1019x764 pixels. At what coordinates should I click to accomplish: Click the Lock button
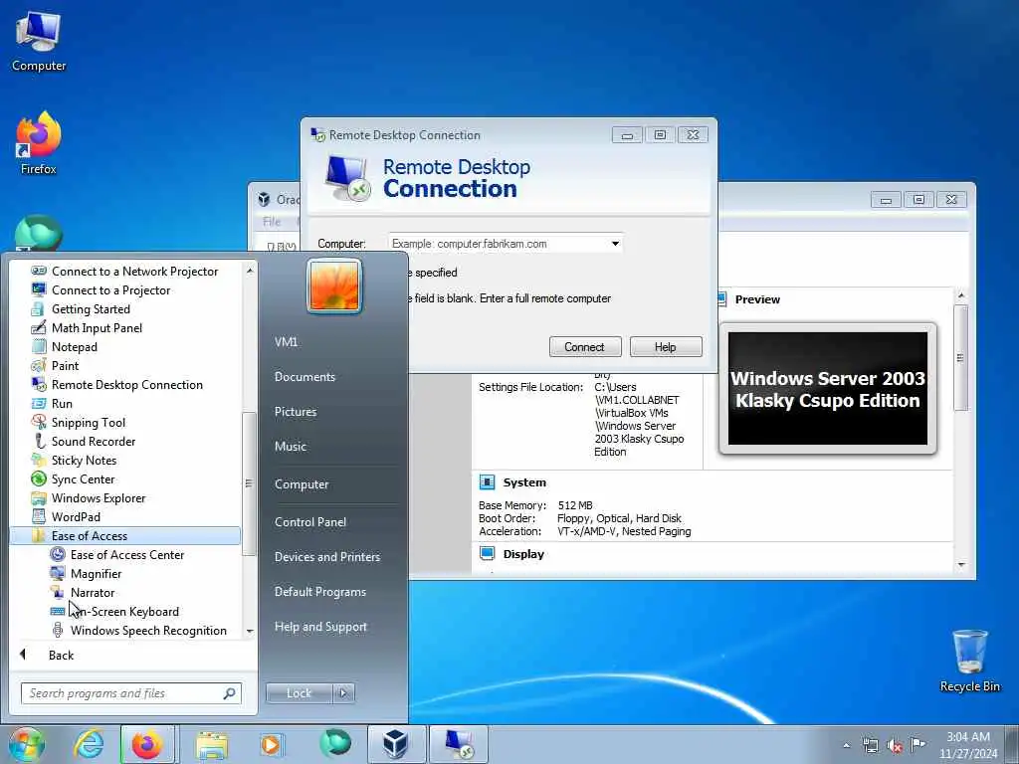[x=299, y=693]
